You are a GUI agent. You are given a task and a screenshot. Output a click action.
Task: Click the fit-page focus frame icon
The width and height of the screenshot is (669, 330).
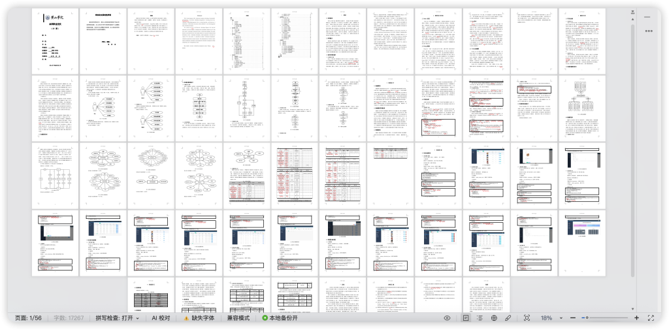point(527,318)
